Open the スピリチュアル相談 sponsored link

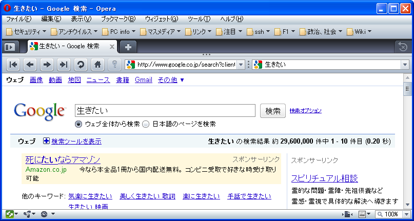(325, 178)
